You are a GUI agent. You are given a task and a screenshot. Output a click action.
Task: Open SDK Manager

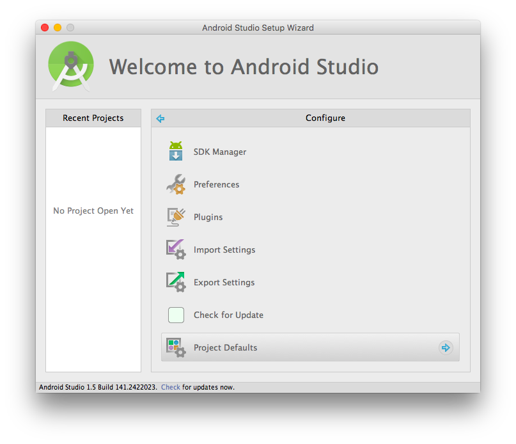point(219,152)
